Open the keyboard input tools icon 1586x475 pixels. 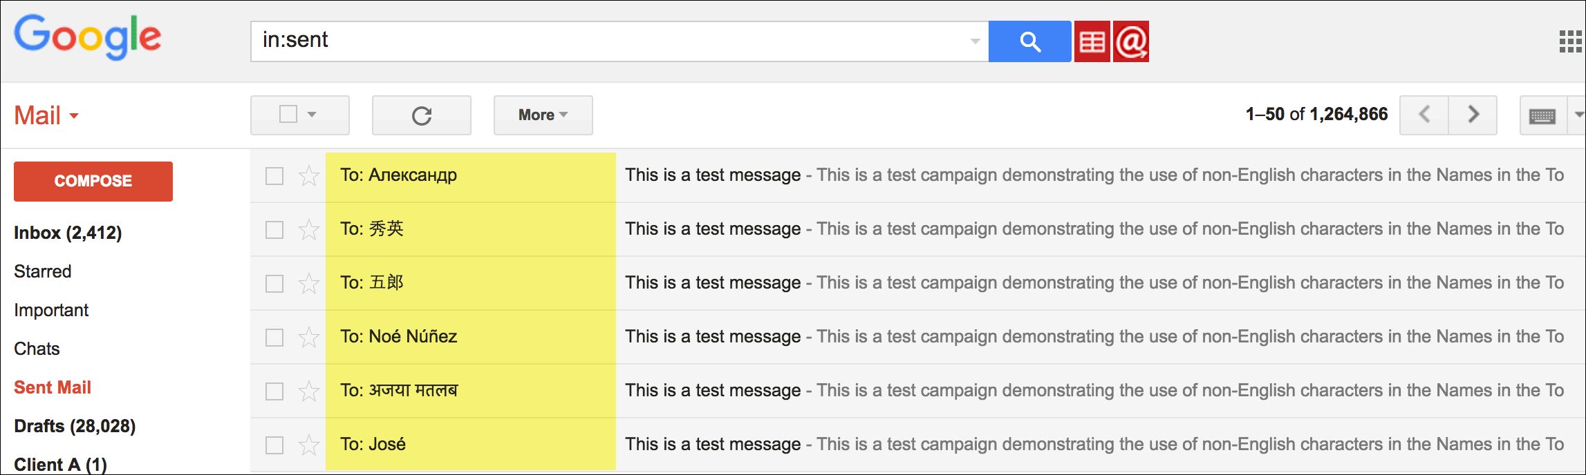click(x=1542, y=116)
